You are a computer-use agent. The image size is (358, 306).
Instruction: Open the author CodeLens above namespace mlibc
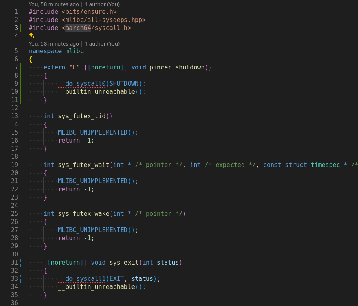pos(74,44)
